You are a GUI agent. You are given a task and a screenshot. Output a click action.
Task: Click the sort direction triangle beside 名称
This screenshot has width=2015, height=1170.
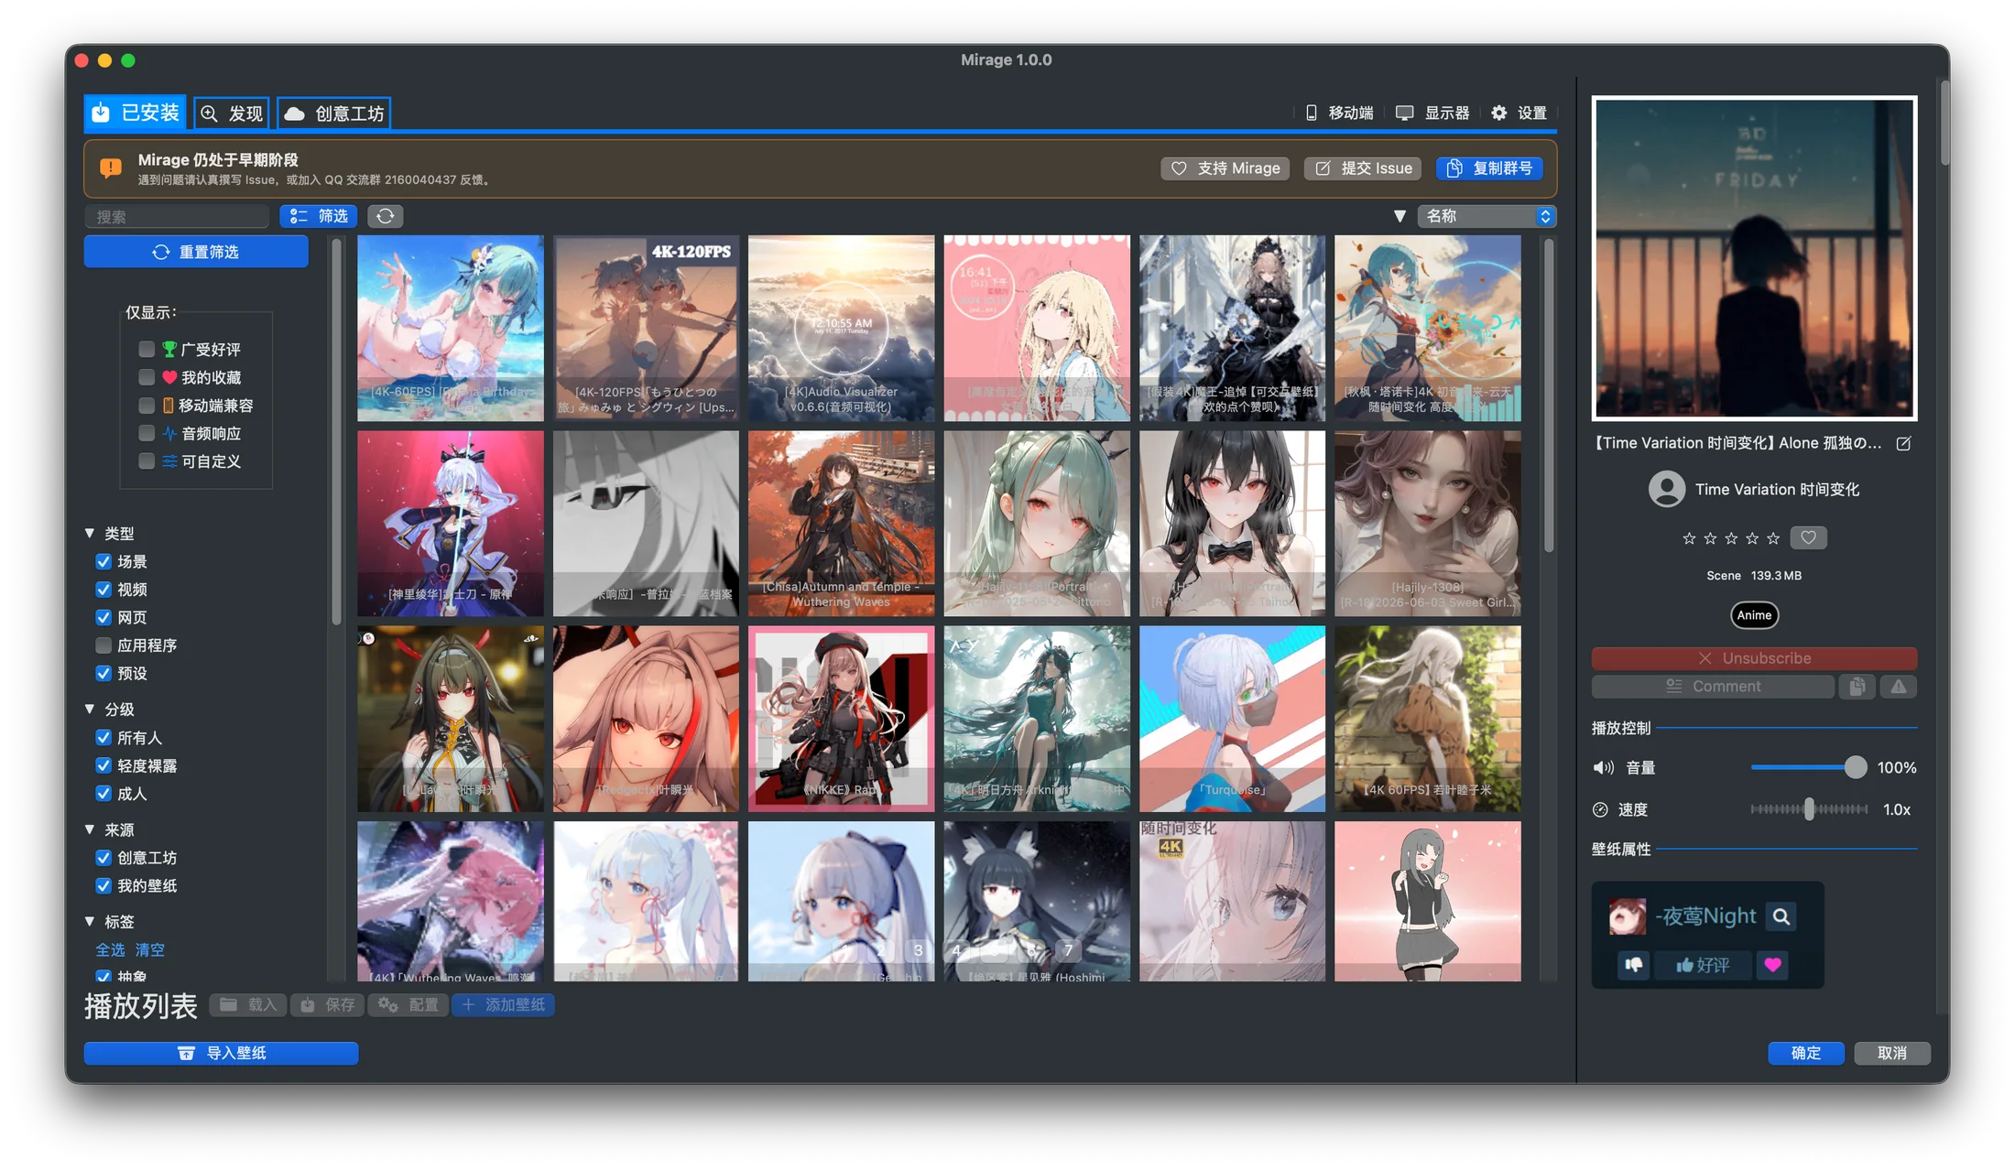(x=1400, y=216)
